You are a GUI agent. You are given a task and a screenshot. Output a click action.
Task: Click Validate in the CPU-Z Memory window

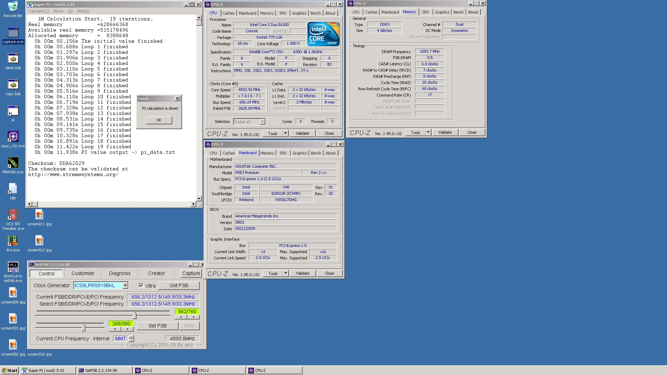(x=445, y=132)
